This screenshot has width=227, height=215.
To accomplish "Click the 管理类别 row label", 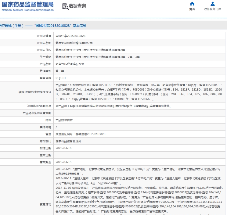I will coord(45,71).
